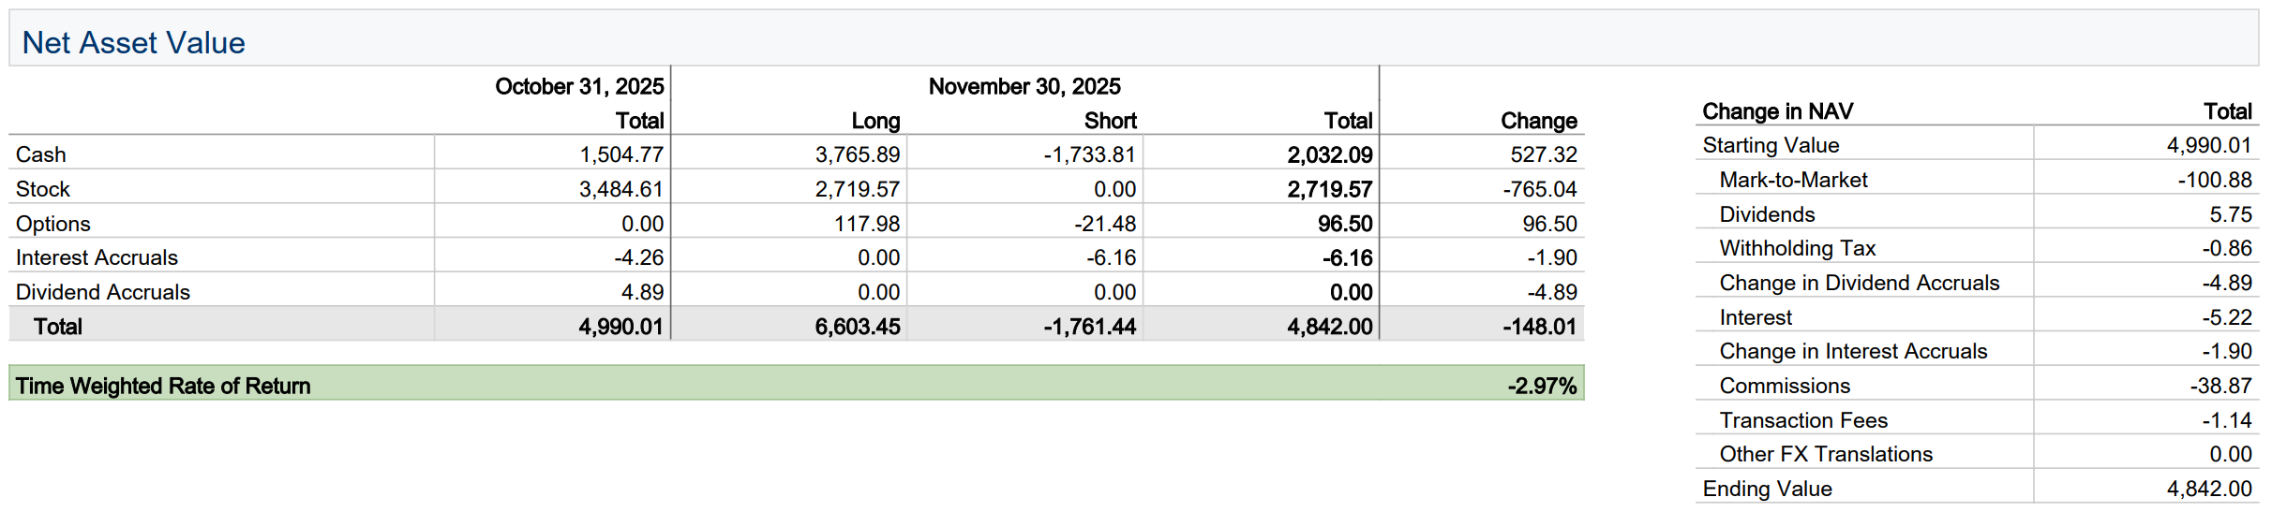Viewport: 2272px width, 512px height.
Task: Click the Change in NAV table heading
Action: 1777,111
